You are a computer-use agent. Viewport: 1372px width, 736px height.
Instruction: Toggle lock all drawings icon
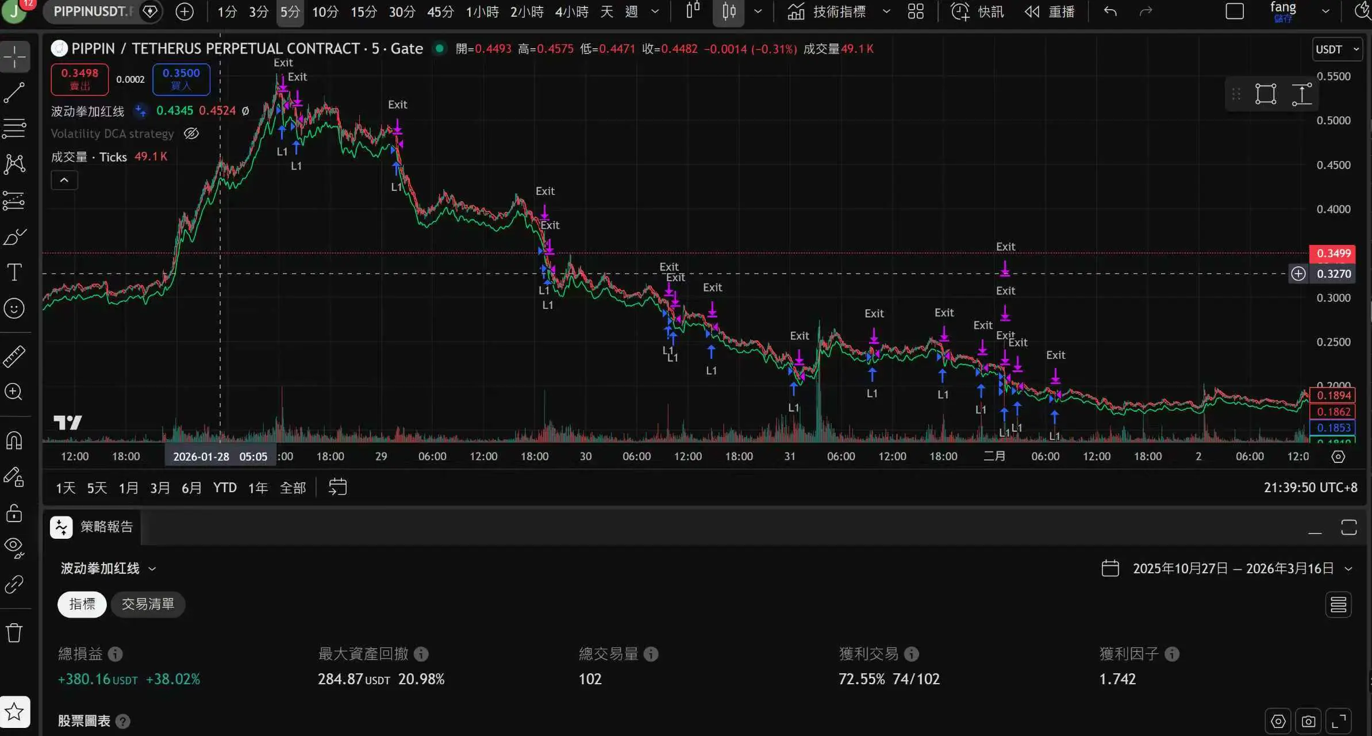click(x=14, y=512)
